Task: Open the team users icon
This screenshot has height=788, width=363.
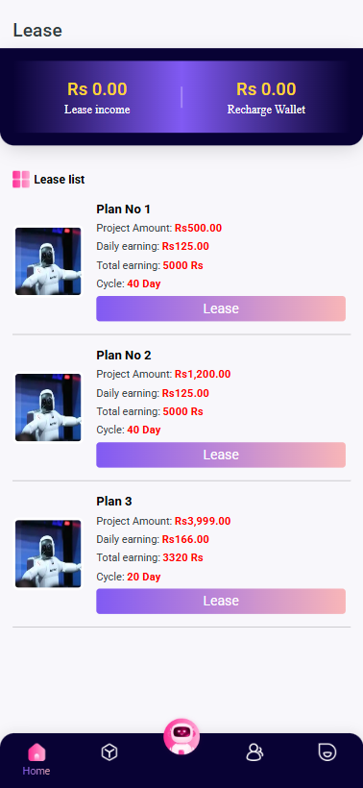Action: click(254, 752)
